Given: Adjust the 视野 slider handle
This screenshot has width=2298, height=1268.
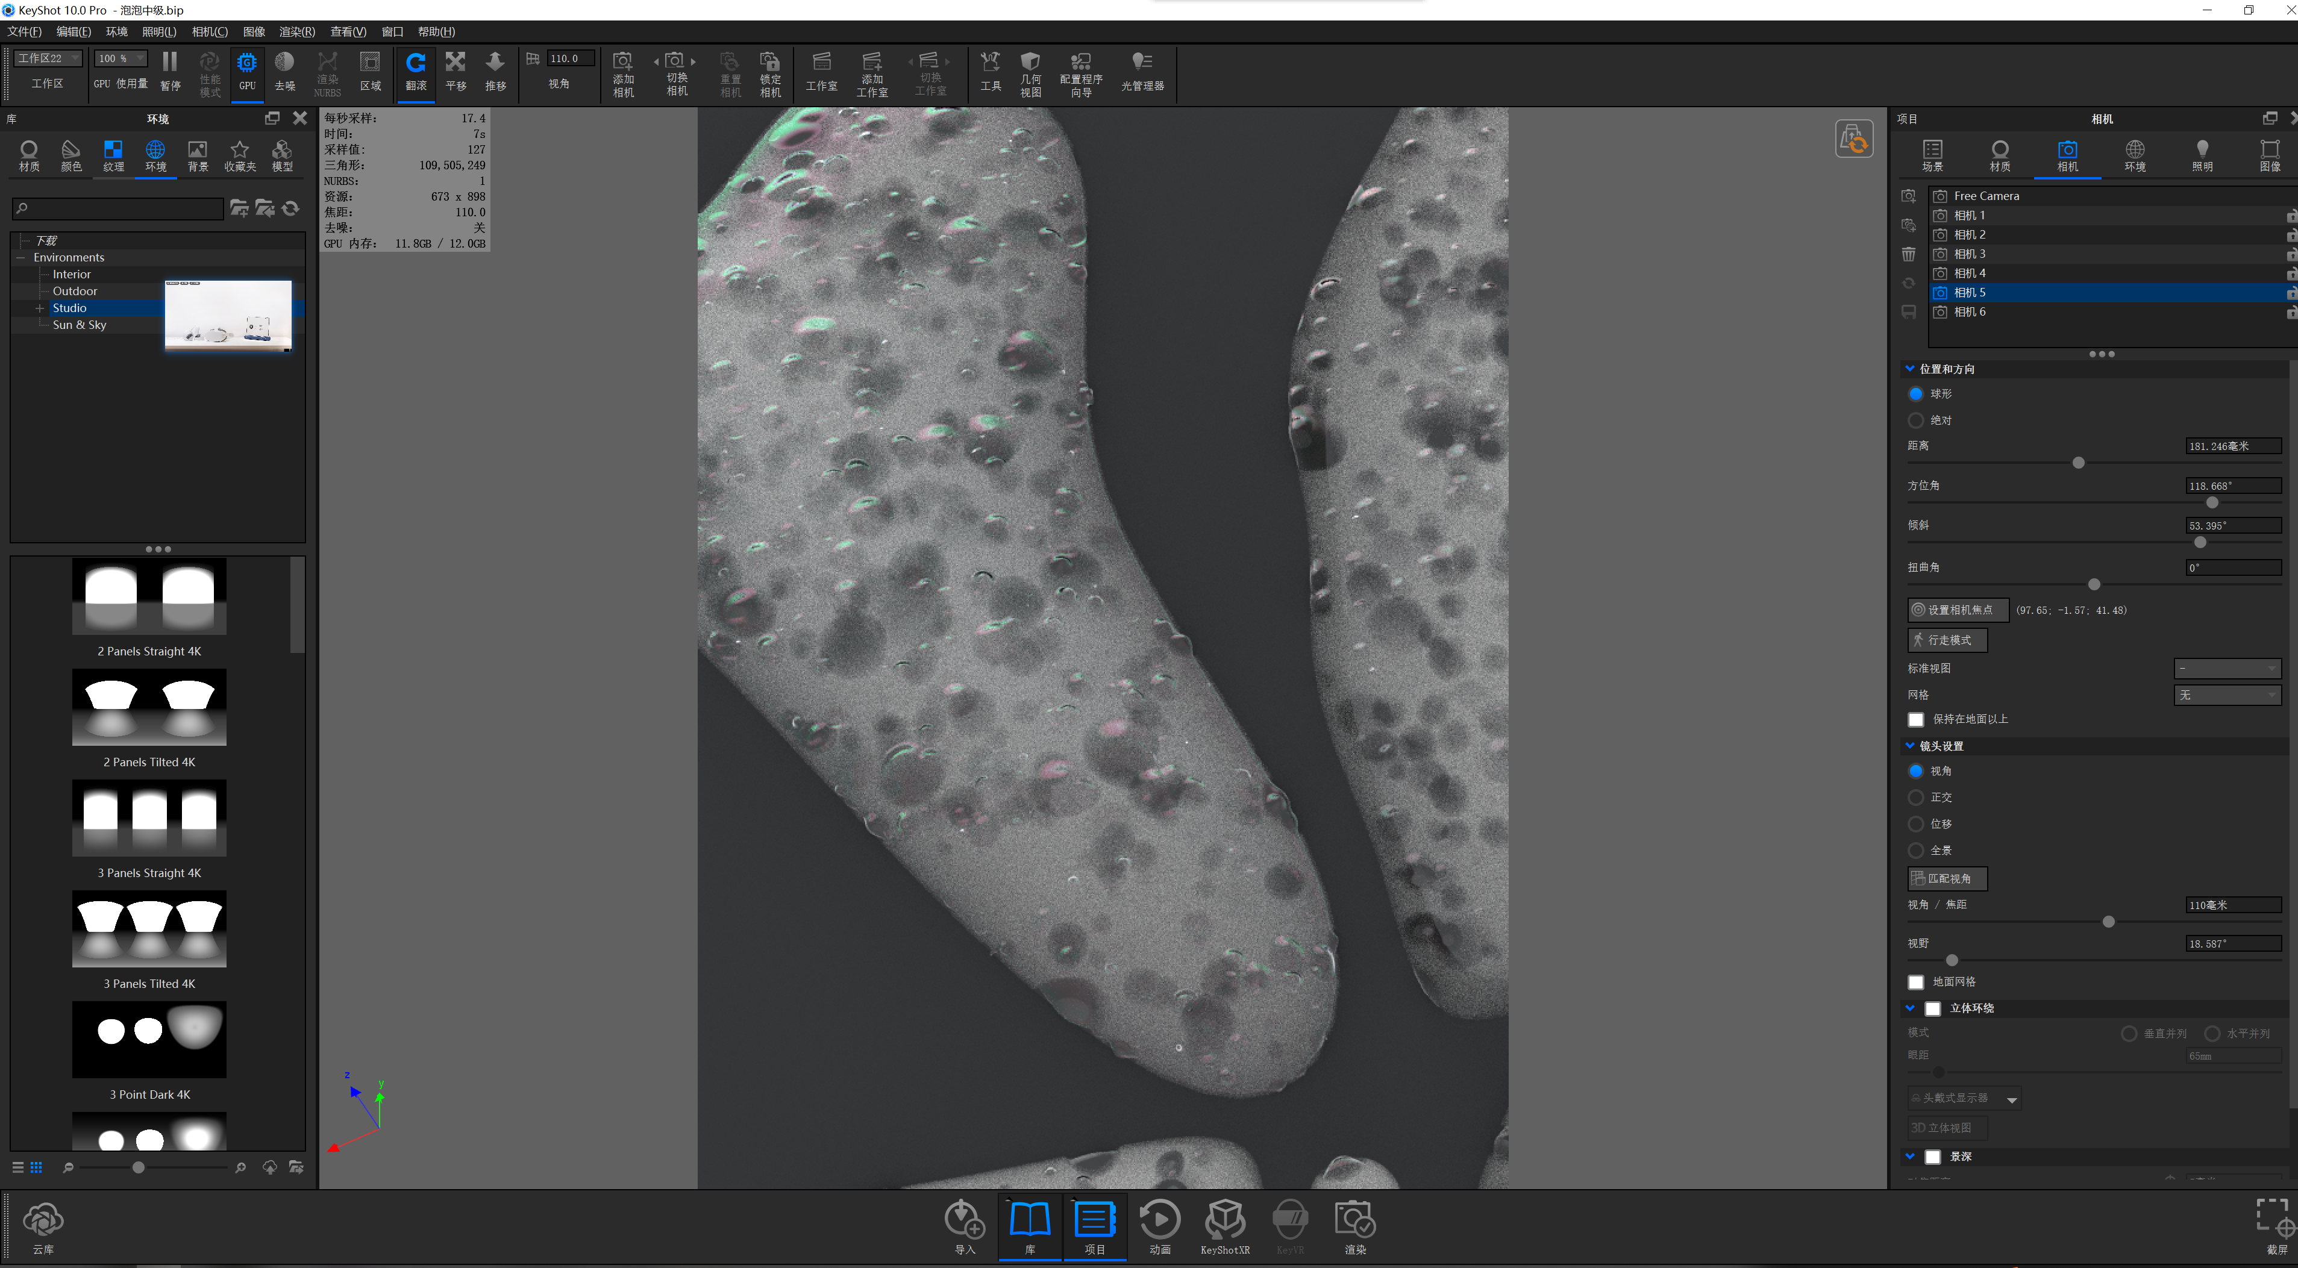Looking at the screenshot, I should coord(1952,960).
